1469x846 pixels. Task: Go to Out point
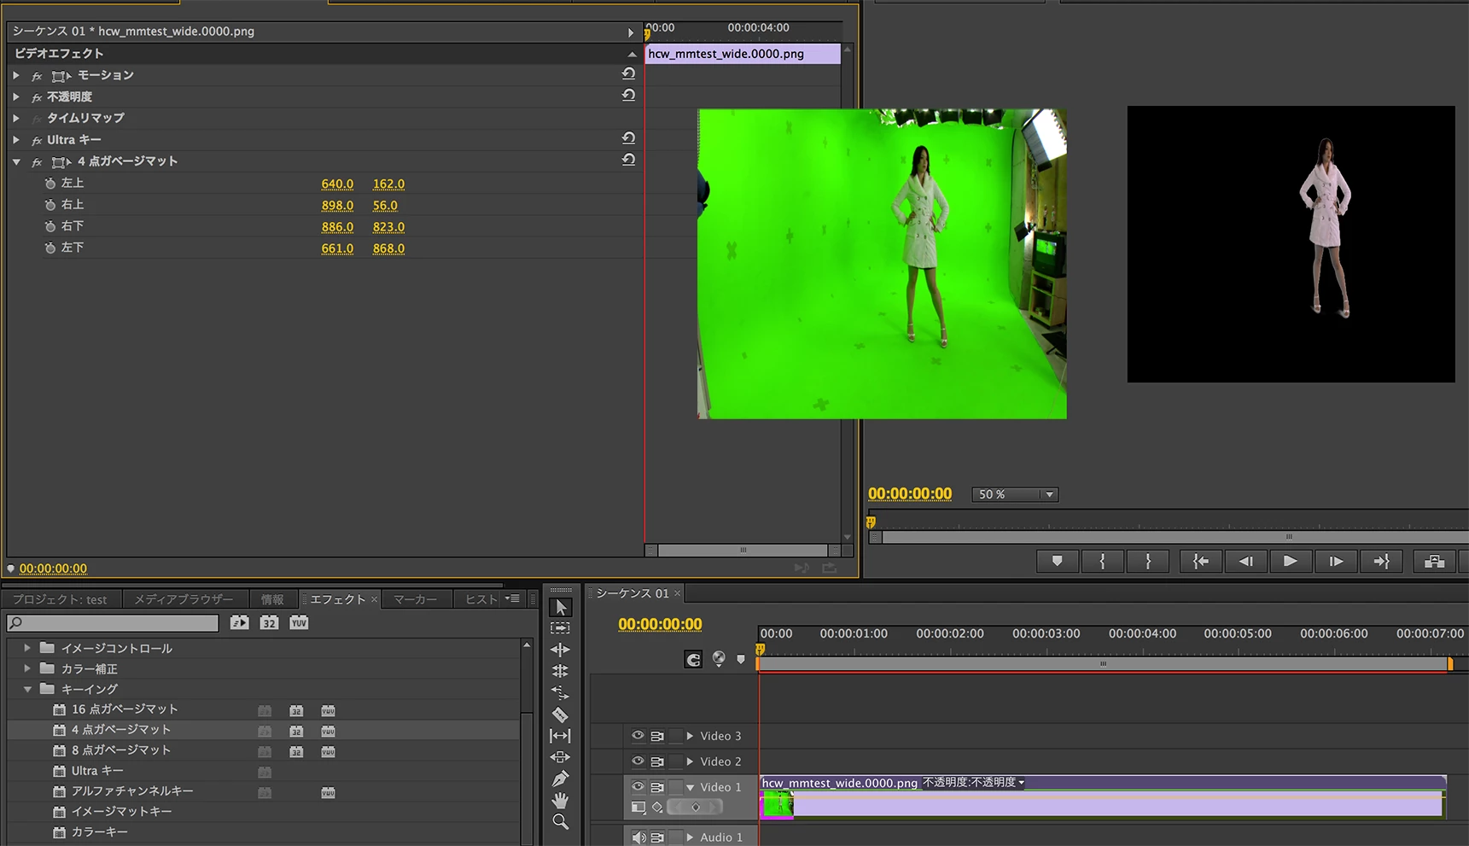click(1381, 562)
